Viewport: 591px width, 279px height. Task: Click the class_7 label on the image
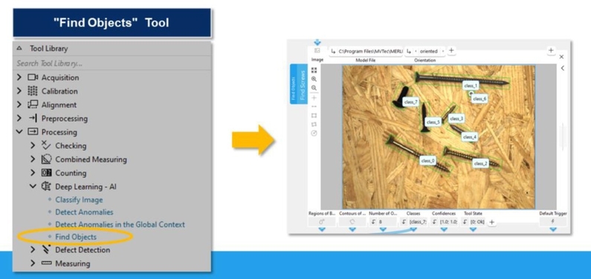coord(410,102)
